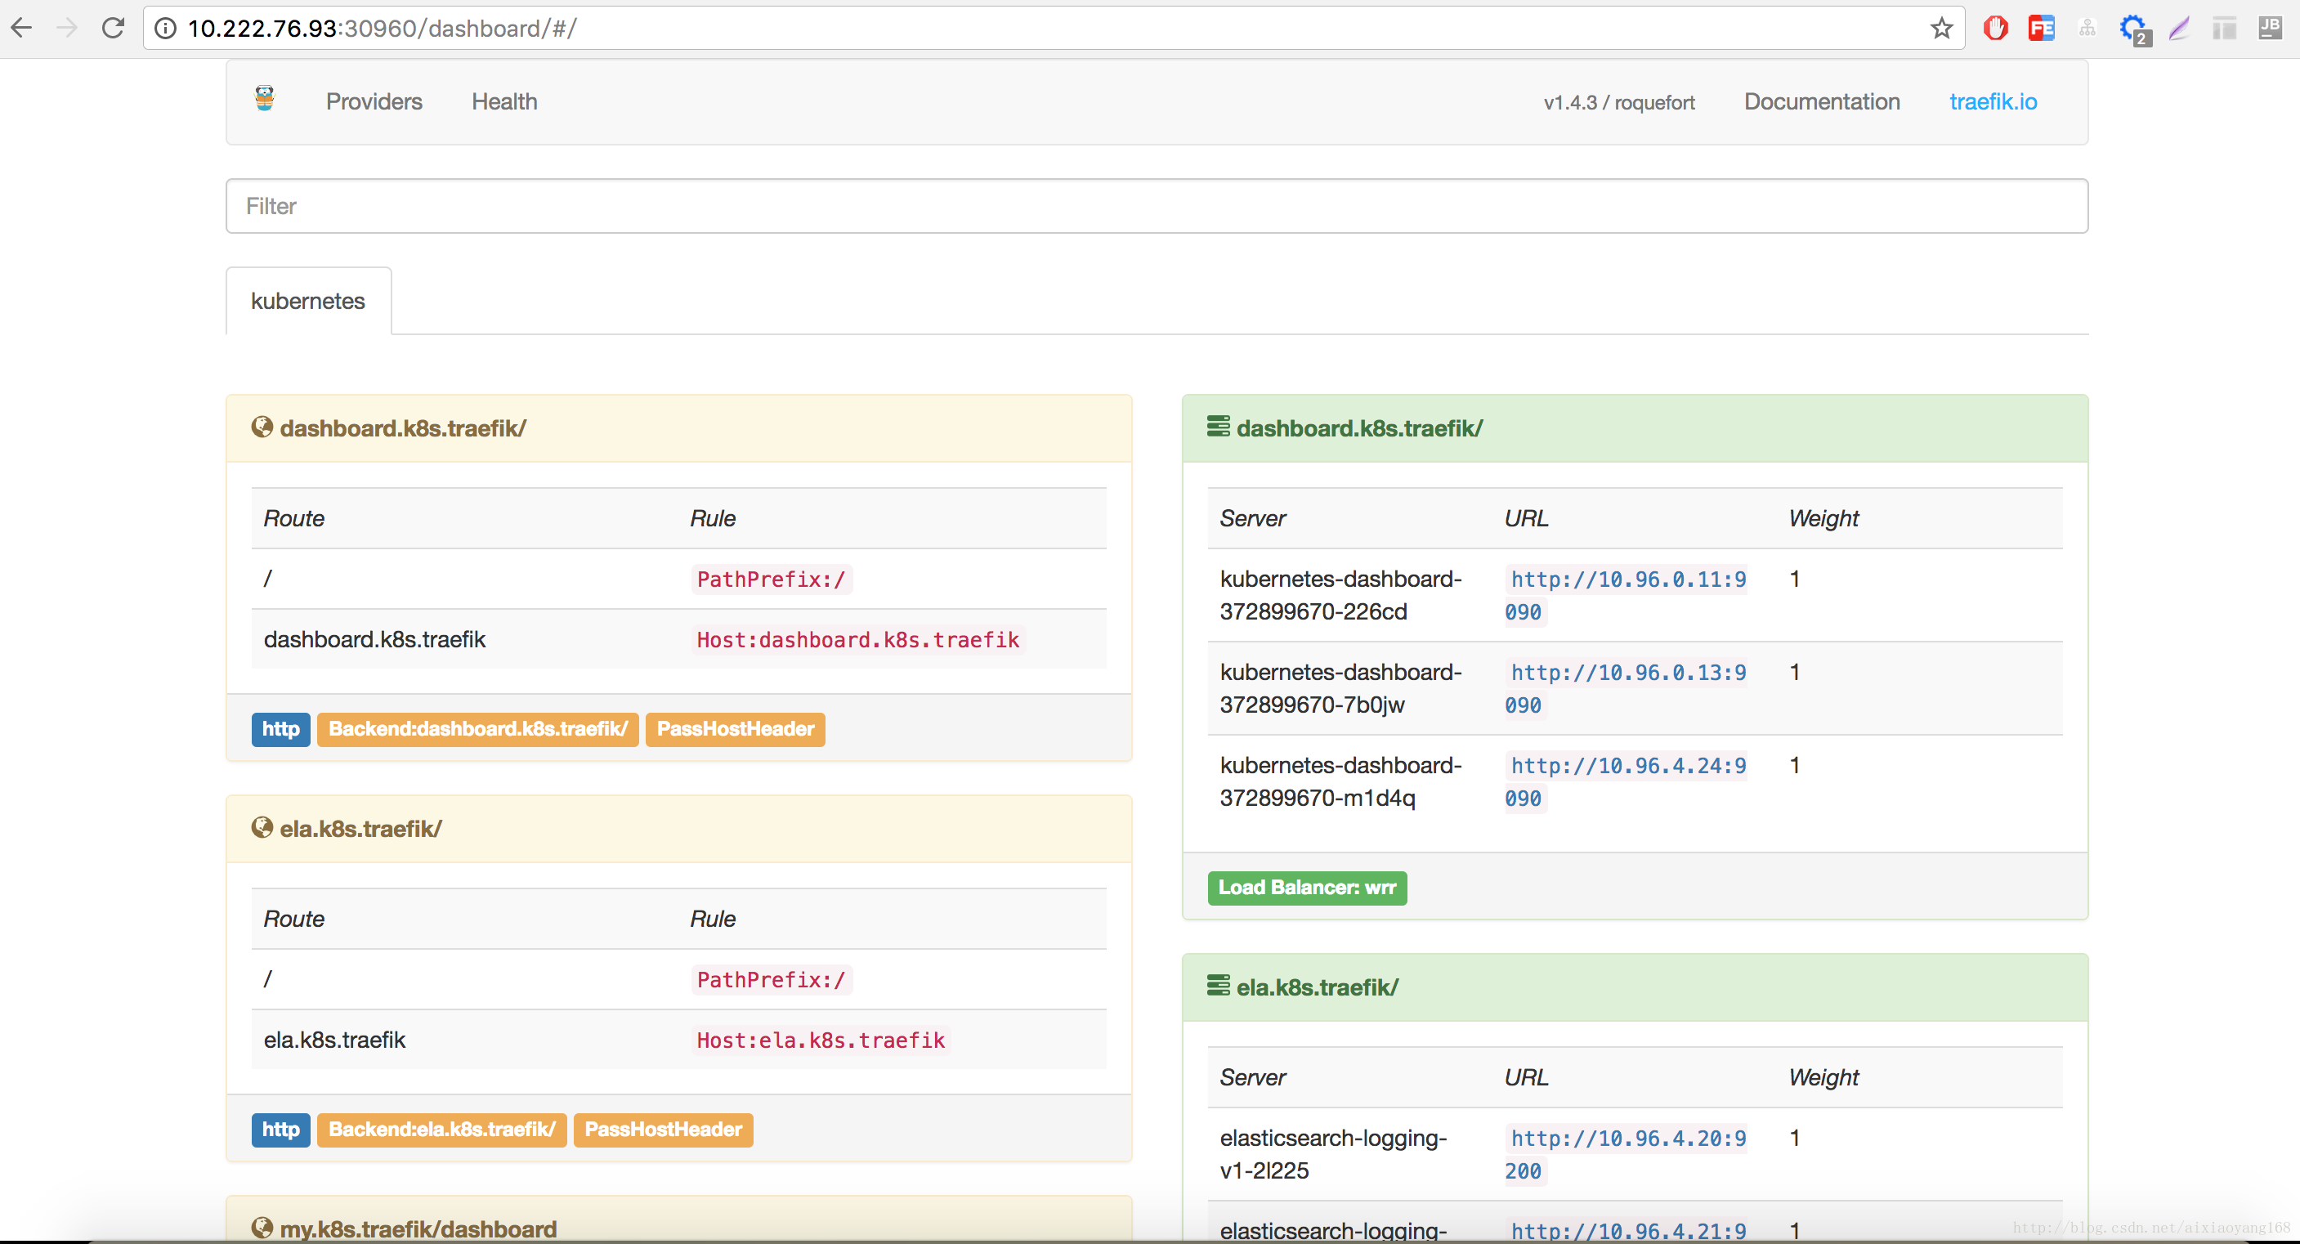Image resolution: width=2300 pixels, height=1244 pixels.
Task: Click Server column header in ela backend table
Action: (1253, 1078)
